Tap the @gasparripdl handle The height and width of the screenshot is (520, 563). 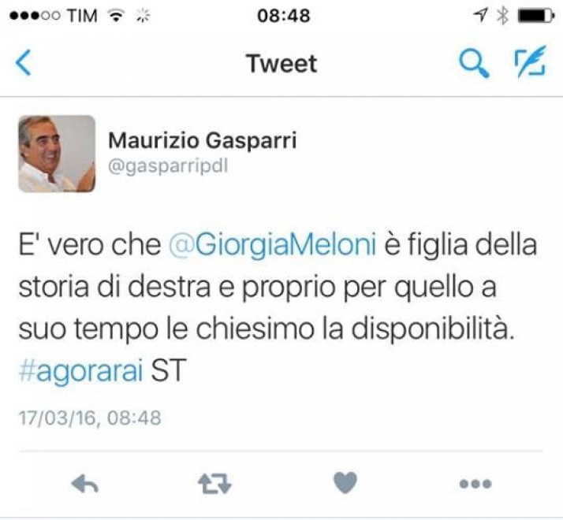tap(168, 166)
